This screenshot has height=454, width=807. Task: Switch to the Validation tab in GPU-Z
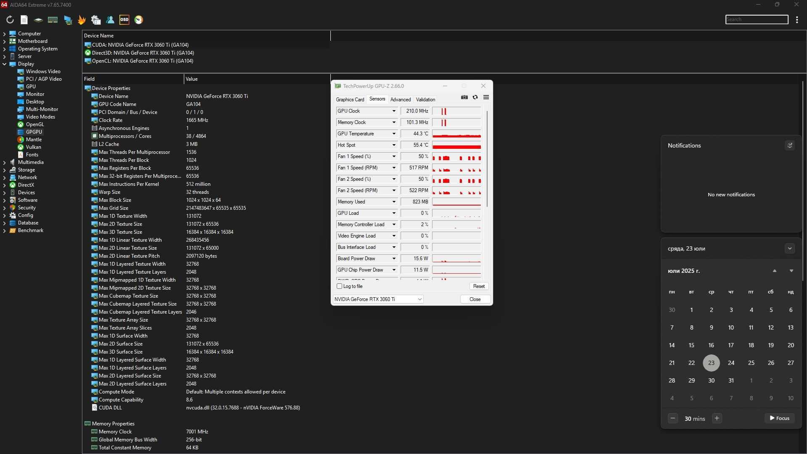pos(425,100)
